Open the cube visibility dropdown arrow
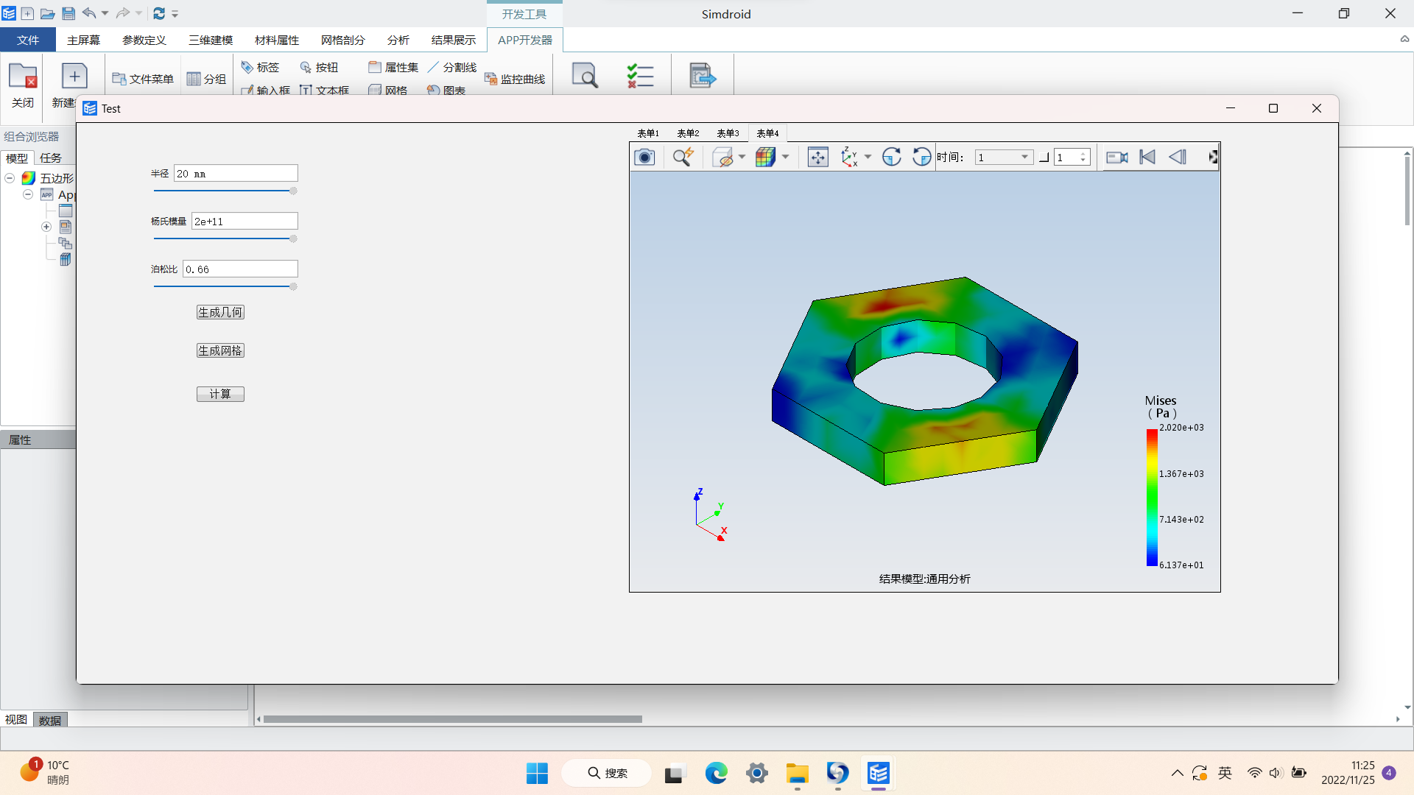The image size is (1414, 795). (x=742, y=157)
